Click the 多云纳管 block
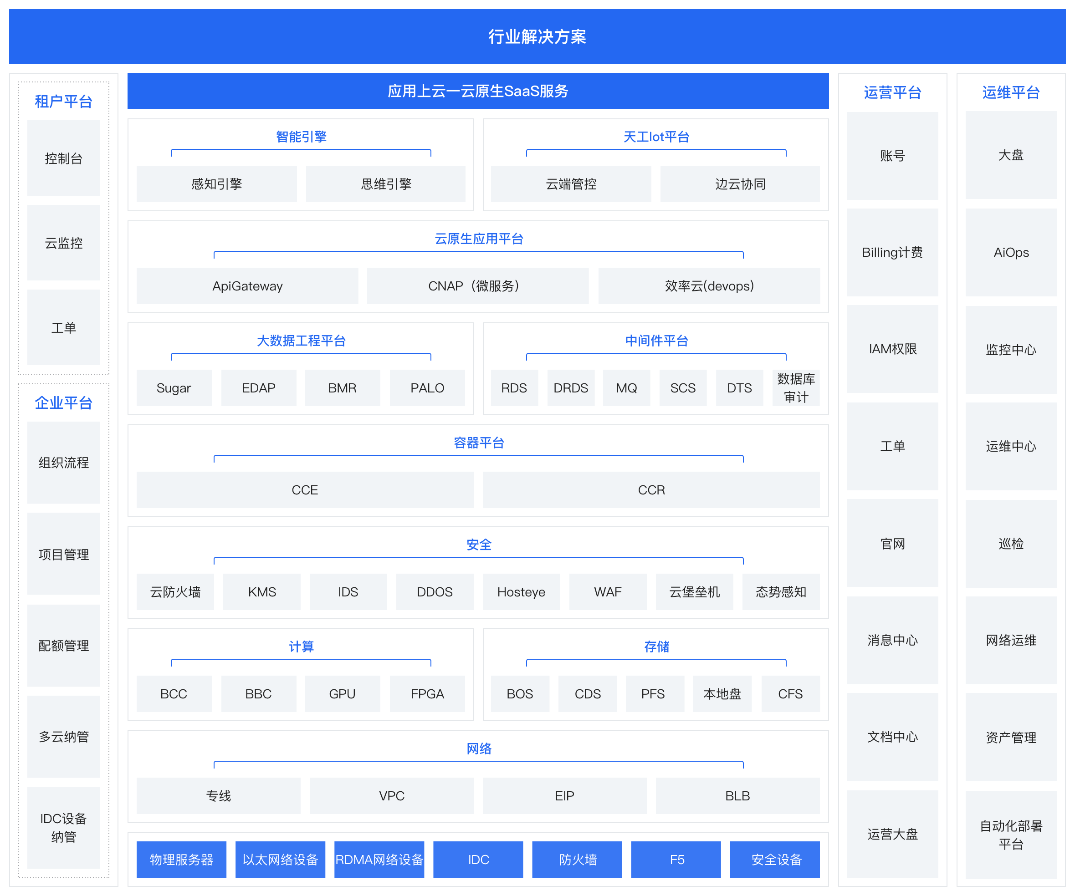1075x896 pixels. tap(63, 737)
